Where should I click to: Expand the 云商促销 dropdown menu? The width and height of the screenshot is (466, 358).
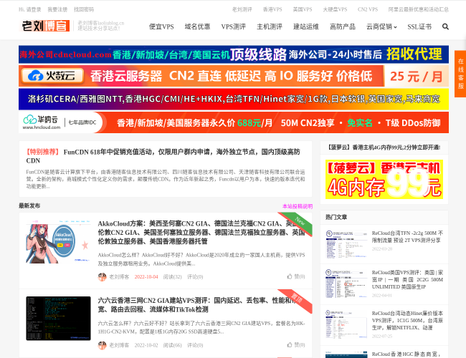[381, 26]
